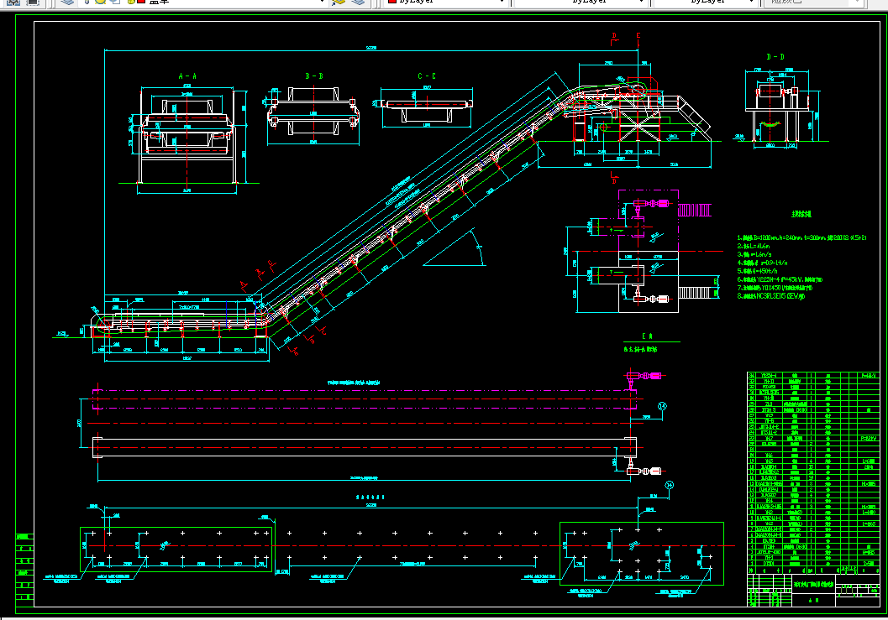Viewport: 888px width, 620px height.
Task: Select the magenta dashed conveyor outline in plan
Action: pyautogui.click(x=364, y=399)
